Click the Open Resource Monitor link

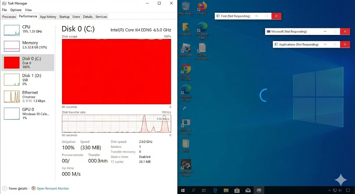point(53,188)
